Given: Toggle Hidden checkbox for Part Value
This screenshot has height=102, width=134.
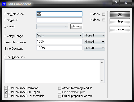Looking at the screenshot, I should 103,20.
